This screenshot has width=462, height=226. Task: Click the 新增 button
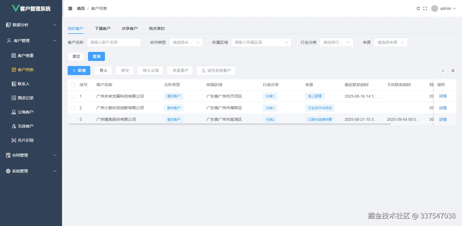(x=79, y=71)
